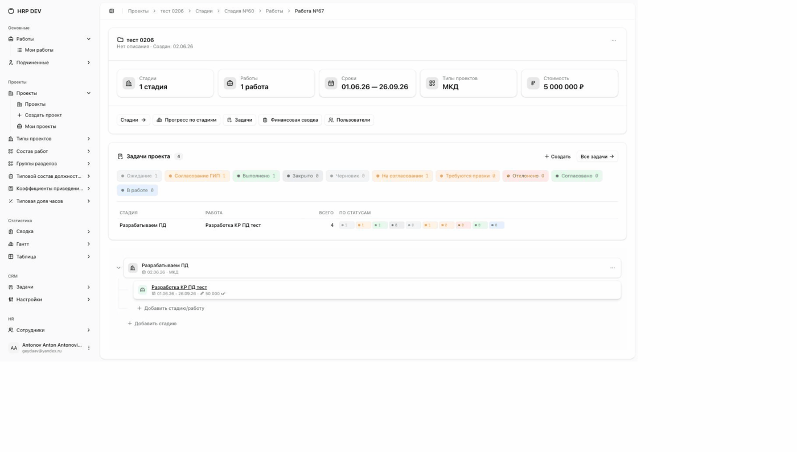Click the Работы card briefcase icon
Image resolution: width=797 pixels, height=452 pixels.
pyautogui.click(x=230, y=83)
